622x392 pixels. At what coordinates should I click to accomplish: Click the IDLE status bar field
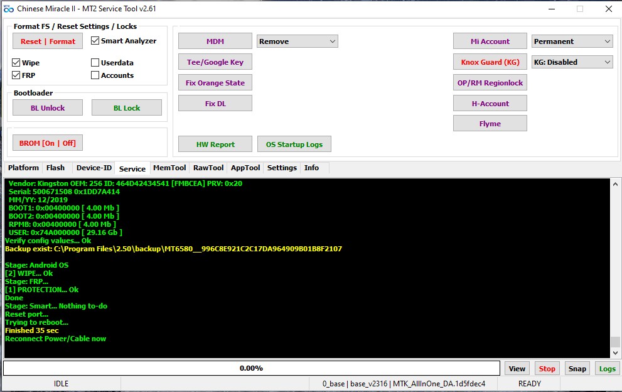(61, 384)
